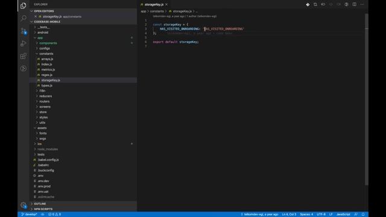
Task: Collapse the CODEBASE-MOBILE section
Action: coord(83,22)
